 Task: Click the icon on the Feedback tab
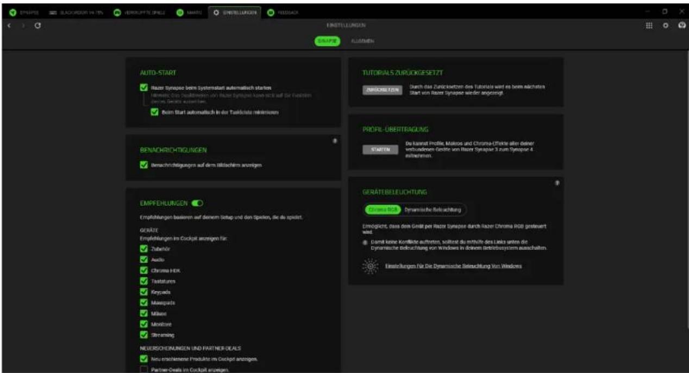pyautogui.click(x=271, y=12)
